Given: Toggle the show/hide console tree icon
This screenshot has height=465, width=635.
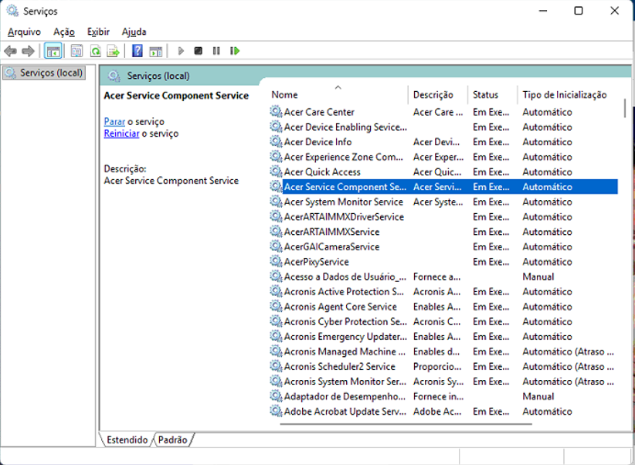Looking at the screenshot, I should [x=53, y=51].
